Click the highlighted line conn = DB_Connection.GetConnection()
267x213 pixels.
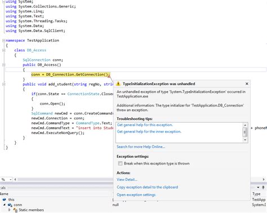(70, 74)
